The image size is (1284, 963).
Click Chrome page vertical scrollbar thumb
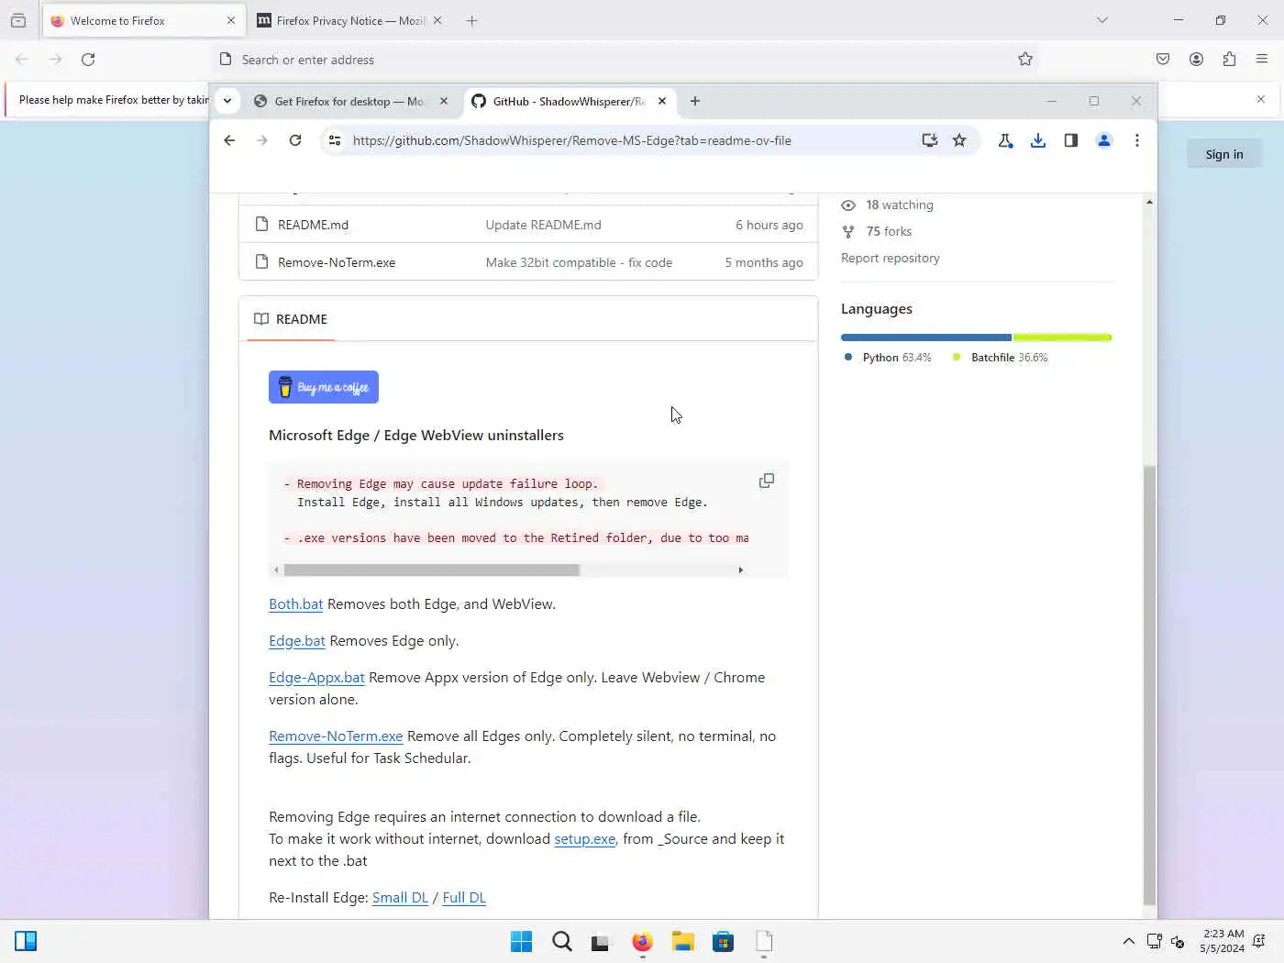pos(1149,686)
